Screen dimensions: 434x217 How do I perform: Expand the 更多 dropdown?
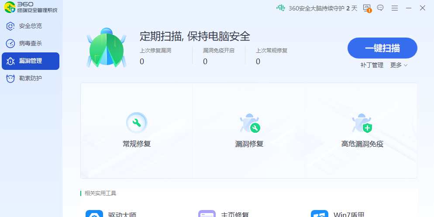click(398, 65)
